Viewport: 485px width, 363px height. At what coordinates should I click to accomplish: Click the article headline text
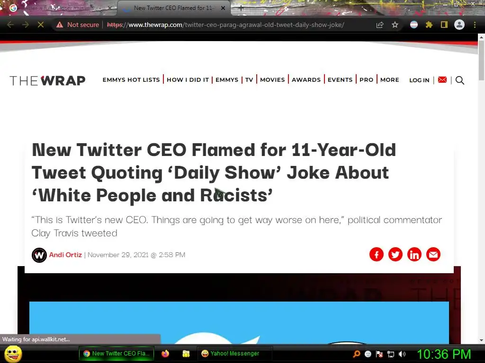(214, 173)
